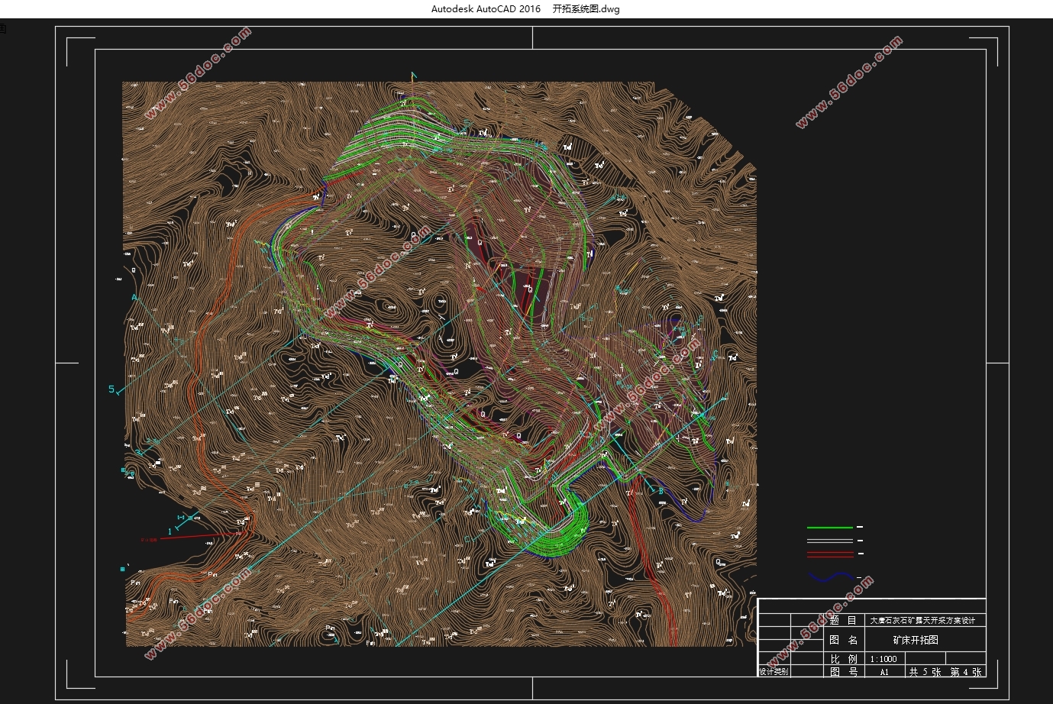Click the 1:1000 scale value
Viewport: 1053px width, 704px height.
click(883, 659)
